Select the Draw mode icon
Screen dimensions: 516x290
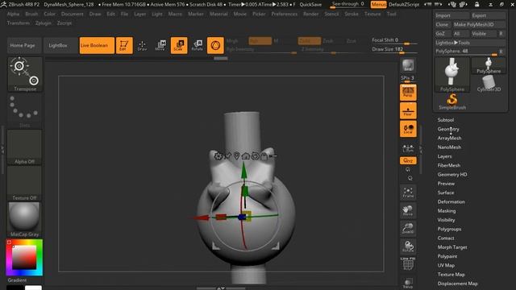[142, 45]
